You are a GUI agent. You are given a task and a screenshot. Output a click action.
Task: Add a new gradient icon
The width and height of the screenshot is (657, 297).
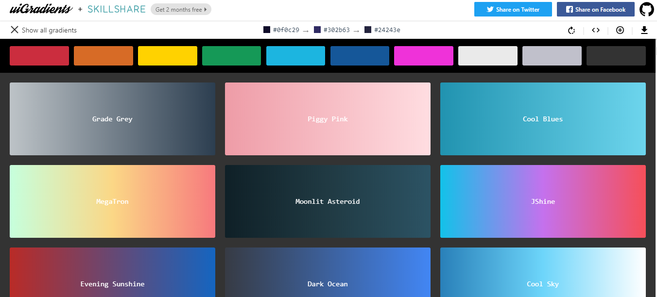click(x=620, y=30)
